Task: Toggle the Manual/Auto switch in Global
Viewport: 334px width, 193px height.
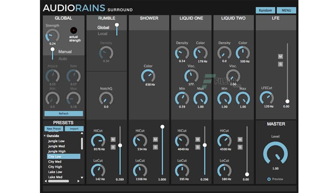Action: [x=52, y=54]
